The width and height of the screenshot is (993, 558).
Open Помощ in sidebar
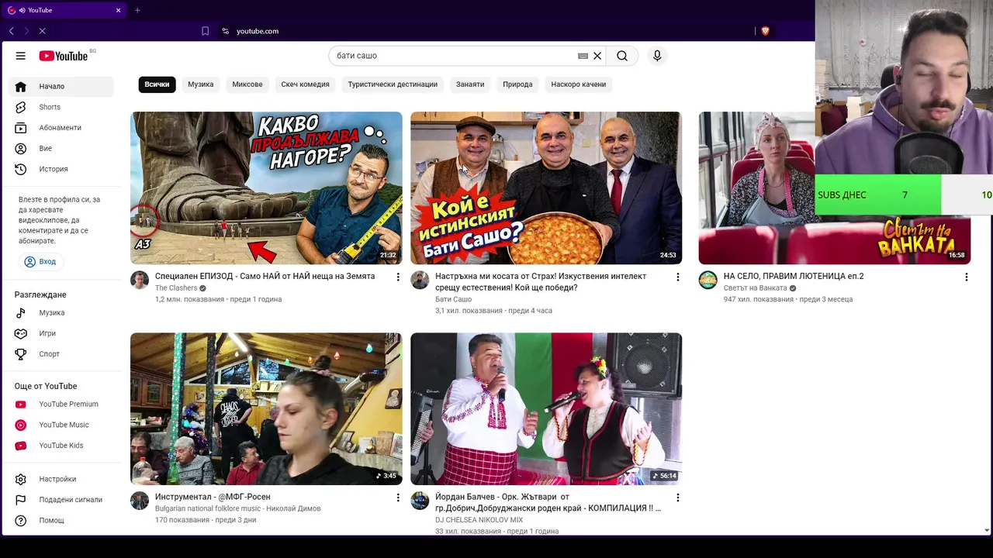(x=61, y=520)
